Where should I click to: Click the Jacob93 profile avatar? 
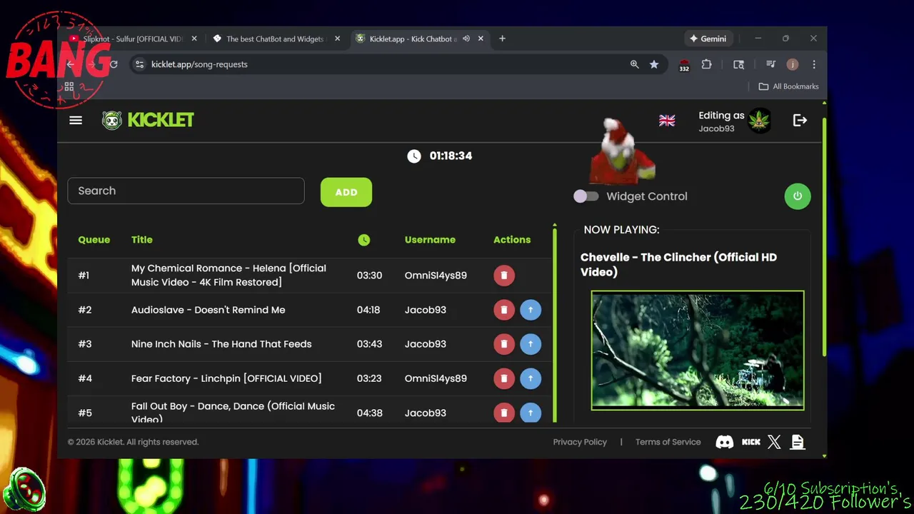pyautogui.click(x=760, y=121)
